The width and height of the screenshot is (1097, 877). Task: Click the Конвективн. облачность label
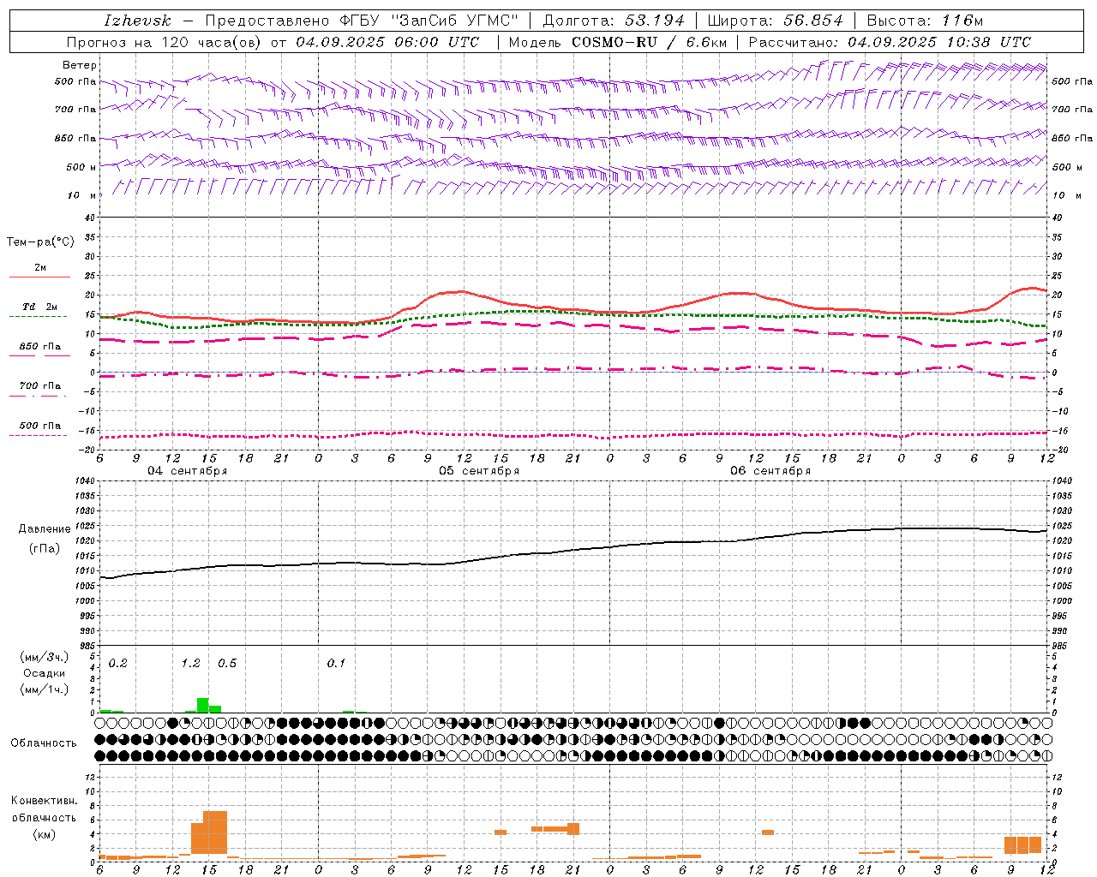click(44, 809)
